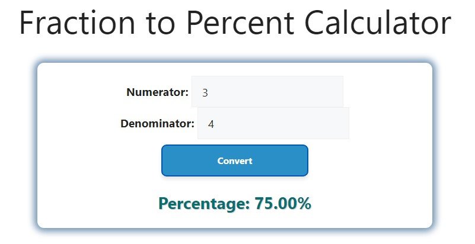Place cursor on the numerator value 3
Screen dimensions: 475x244
[205, 93]
